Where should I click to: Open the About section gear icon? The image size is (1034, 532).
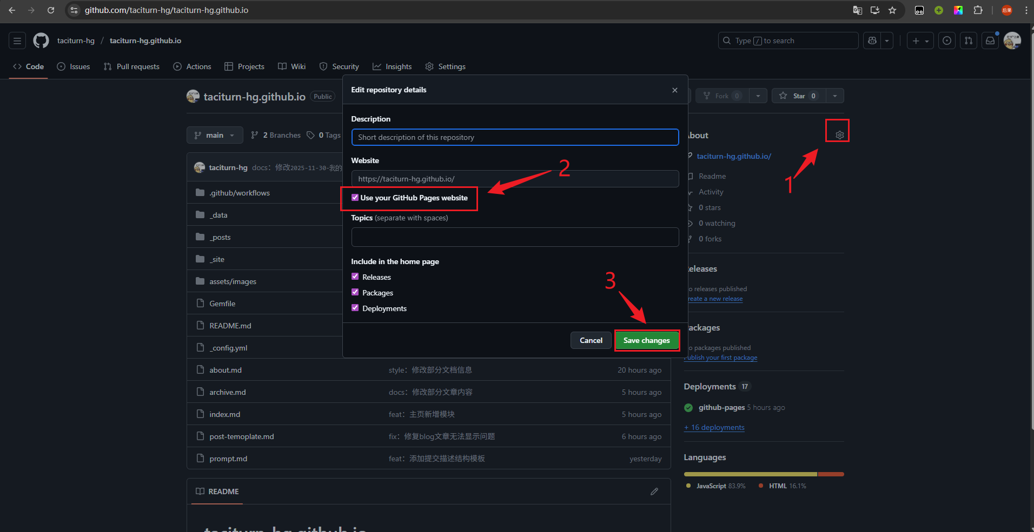[x=839, y=135]
